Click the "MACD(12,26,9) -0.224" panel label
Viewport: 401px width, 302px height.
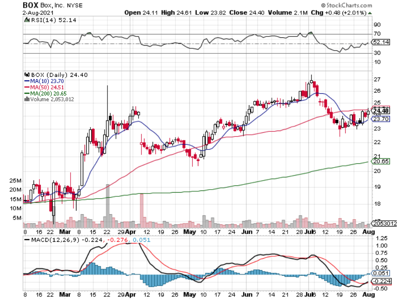[x=67, y=240]
